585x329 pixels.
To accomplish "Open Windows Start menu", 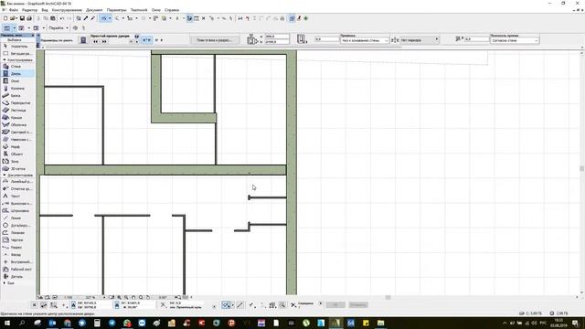I will [x=6, y=323].
